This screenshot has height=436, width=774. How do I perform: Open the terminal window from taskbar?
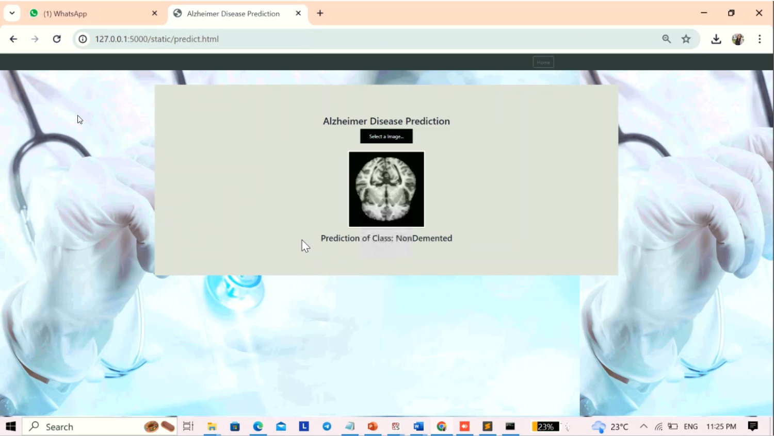tap(510, 427)
